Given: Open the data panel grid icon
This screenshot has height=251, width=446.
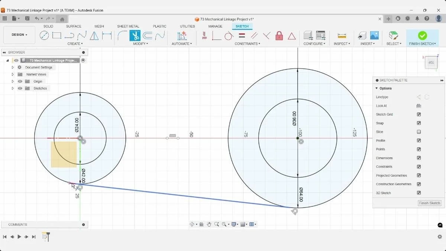Looking at the screenshot, I should [4, 19].
